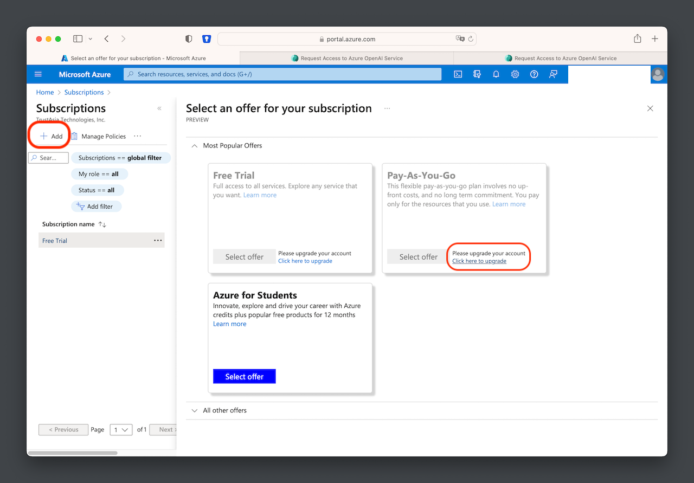The height and width of the screenshot is (483, 694).
Task: Click the privacy shield icon in Safari
Action: pyautogui.click(x=189, y=39)
